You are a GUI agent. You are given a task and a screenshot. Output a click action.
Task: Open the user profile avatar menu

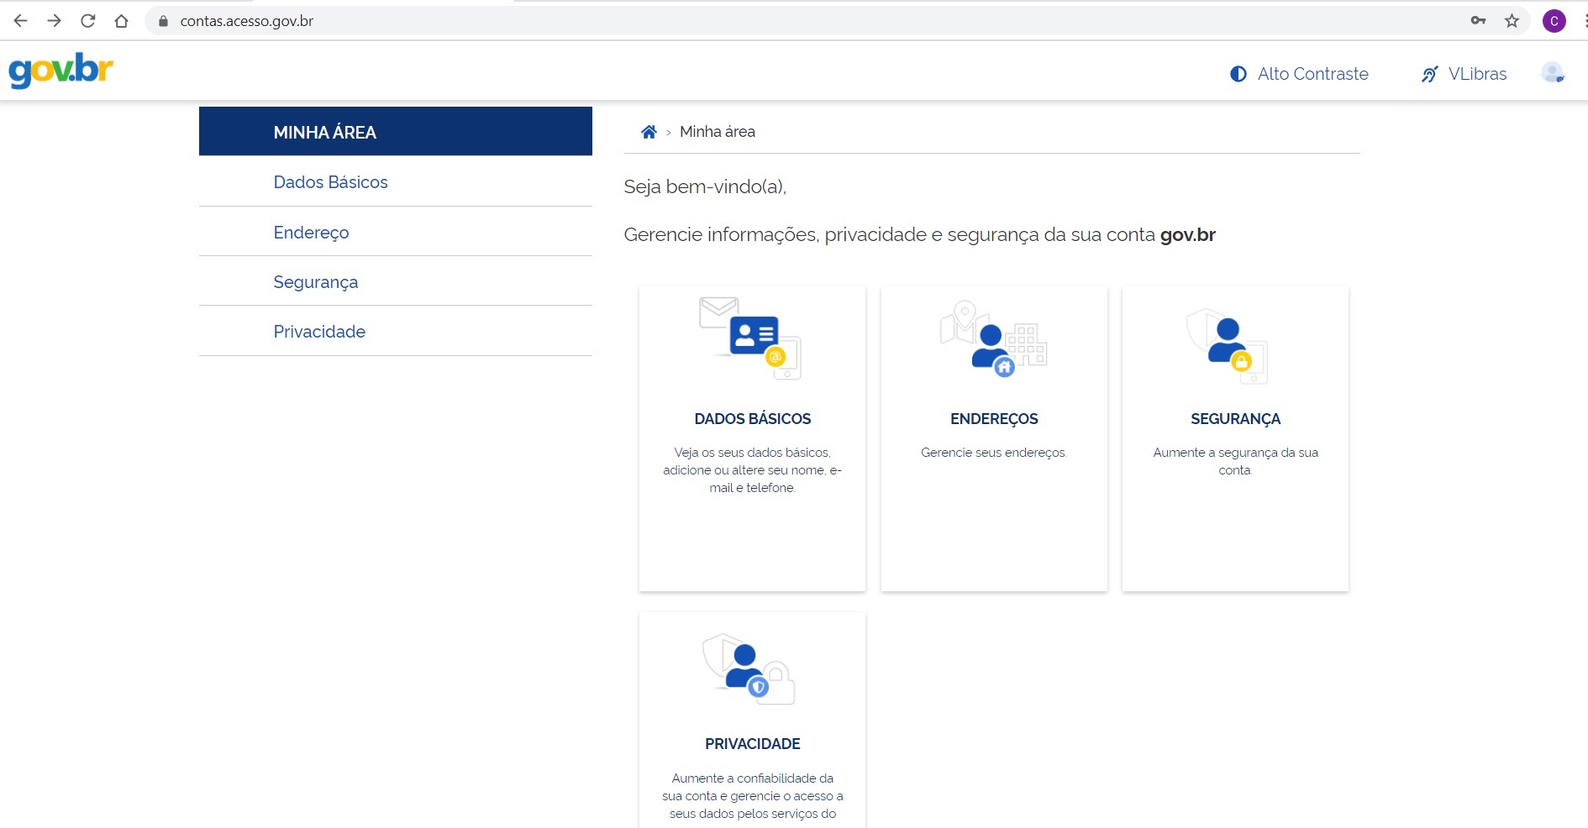[x=1552, y=73]
